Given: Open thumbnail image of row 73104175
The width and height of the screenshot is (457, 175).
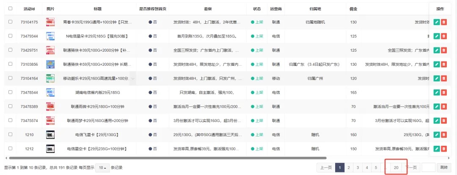Looking at the screenshot, I should point(50,22).
